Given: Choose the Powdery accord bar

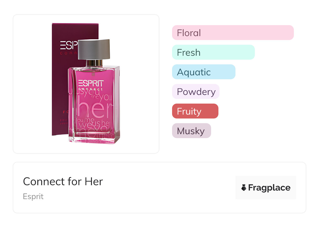Looking at the screenshot, I should (x=196, y=92).
